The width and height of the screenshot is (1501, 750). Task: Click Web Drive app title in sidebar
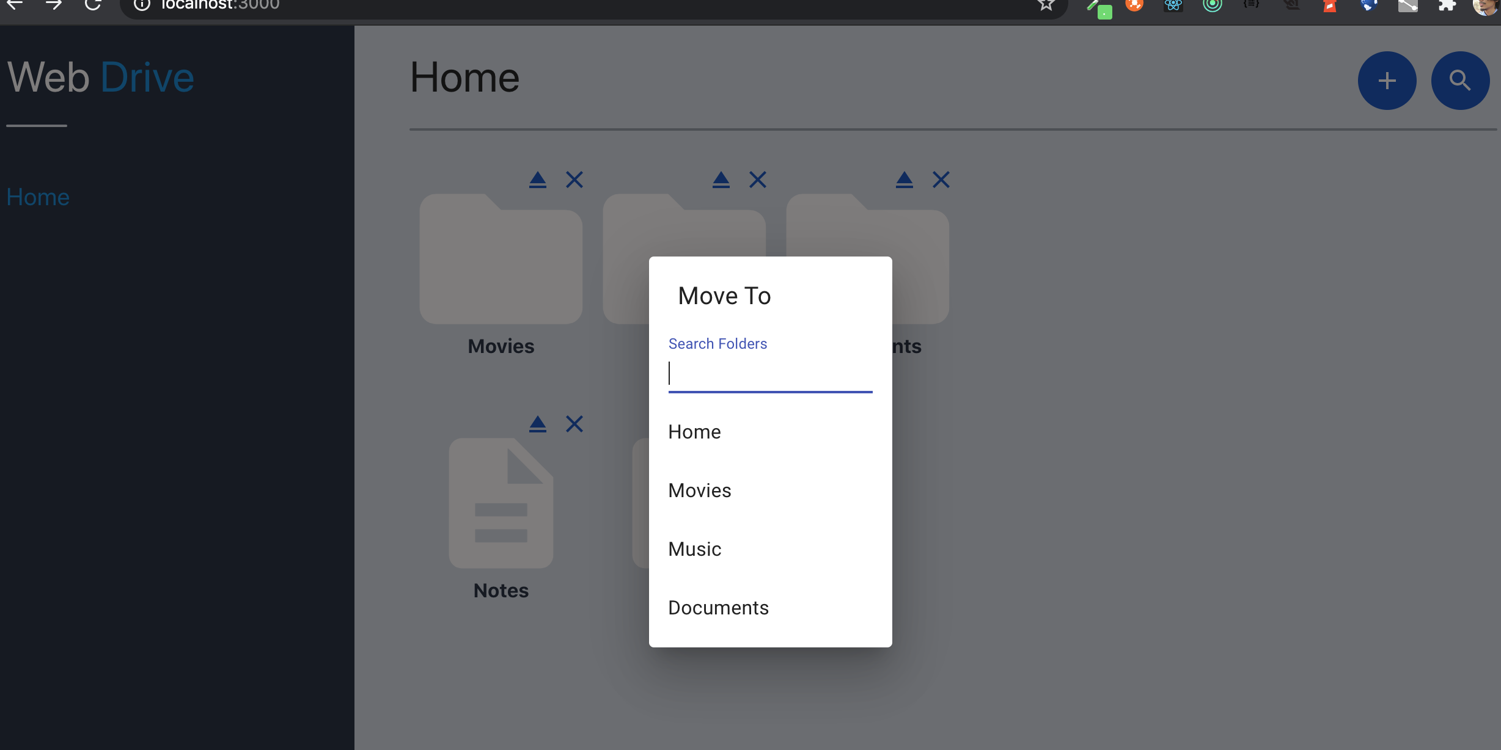100,78
